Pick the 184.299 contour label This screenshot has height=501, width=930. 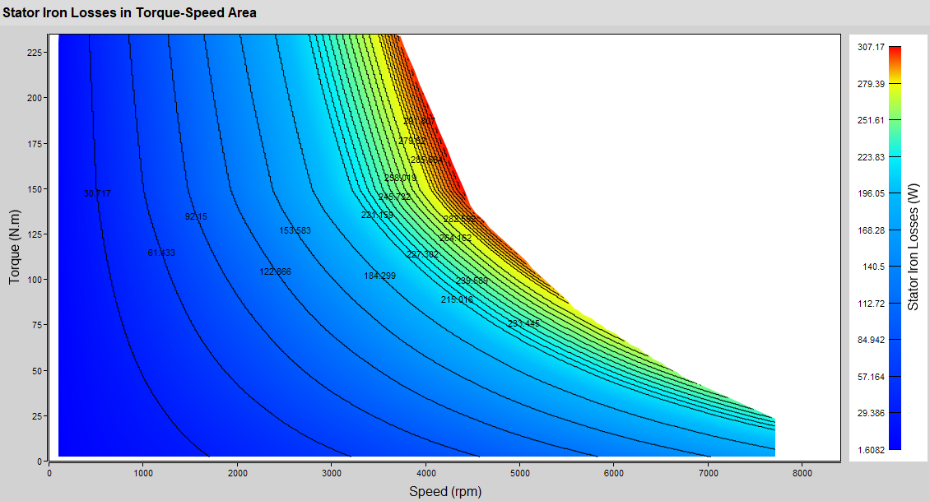coord(379,276)
